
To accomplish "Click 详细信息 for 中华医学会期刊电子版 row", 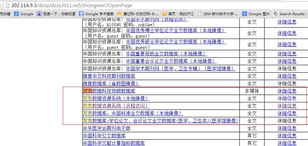I will [x=287, y=128].
